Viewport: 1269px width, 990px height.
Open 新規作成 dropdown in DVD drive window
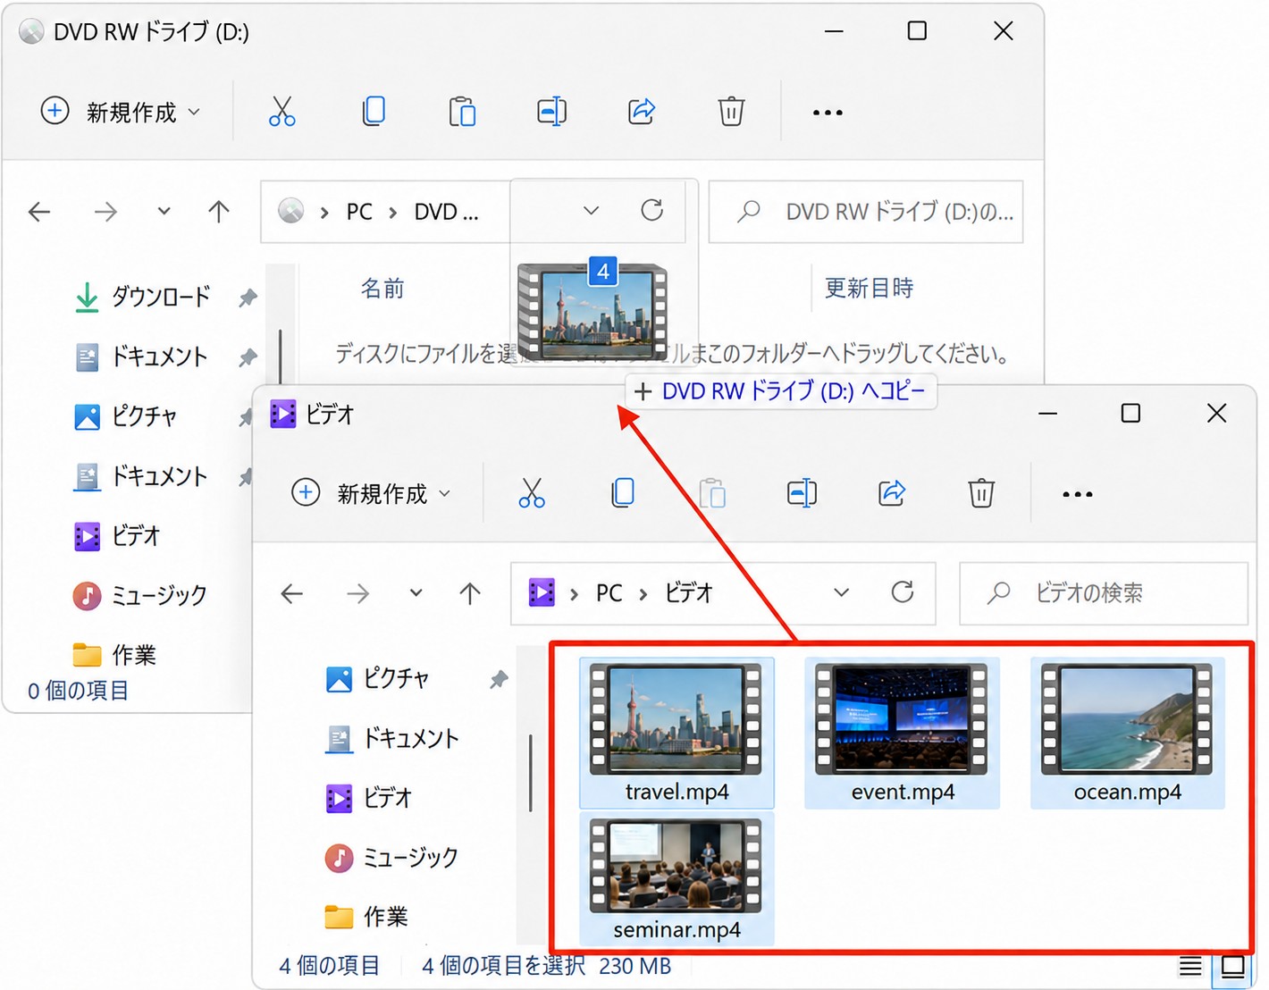click(122, 112)
